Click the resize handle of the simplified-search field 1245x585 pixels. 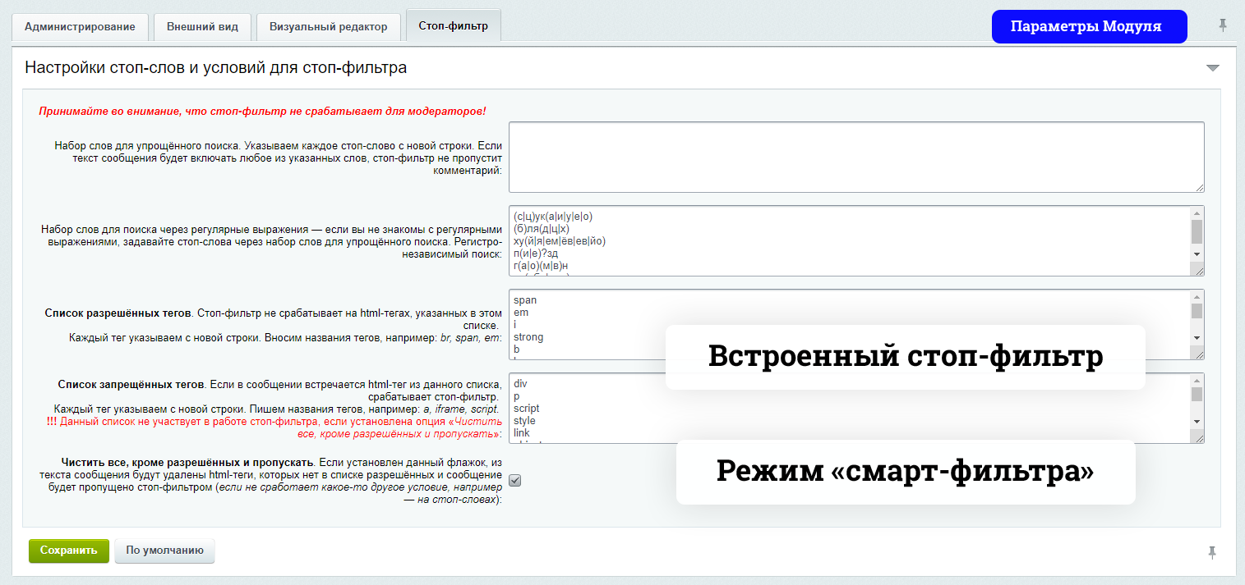point(1199,187)
